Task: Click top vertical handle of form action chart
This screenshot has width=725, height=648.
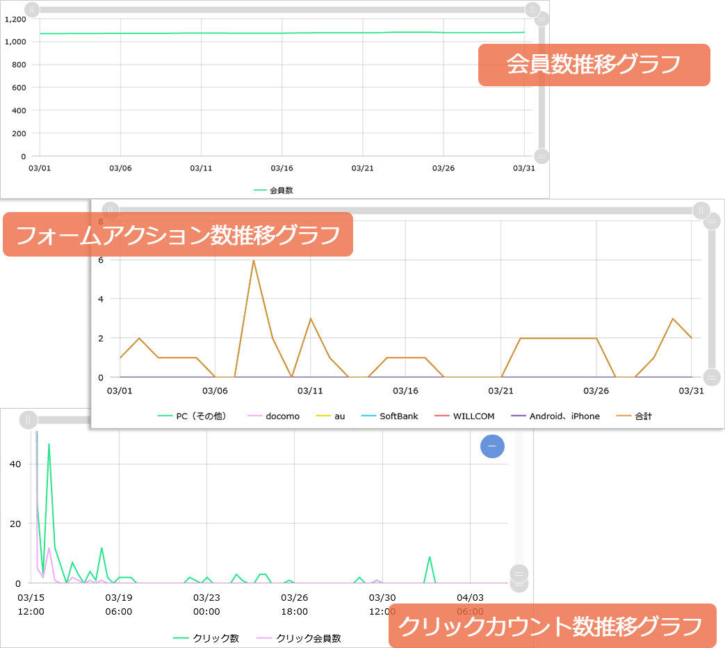Action: click(712, 222)
